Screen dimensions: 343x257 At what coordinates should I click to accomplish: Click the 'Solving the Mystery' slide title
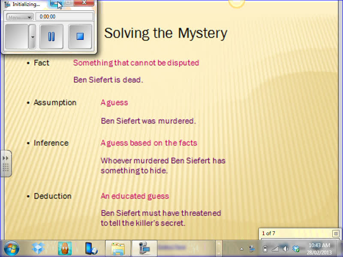point(165,33)
